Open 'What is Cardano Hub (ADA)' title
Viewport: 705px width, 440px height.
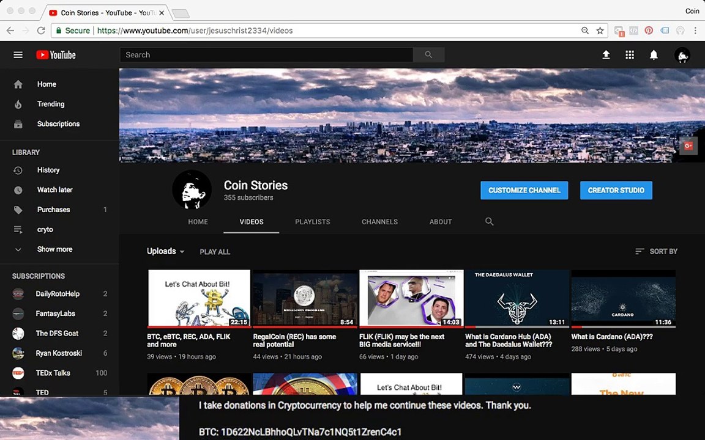pos(509,341)
